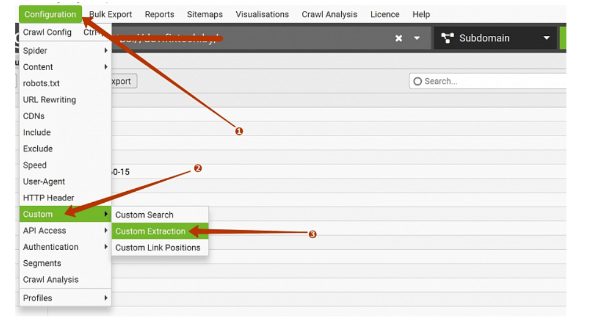Click the Export button
This screenshot has height=328, width=589.
[x=123, y=81]
